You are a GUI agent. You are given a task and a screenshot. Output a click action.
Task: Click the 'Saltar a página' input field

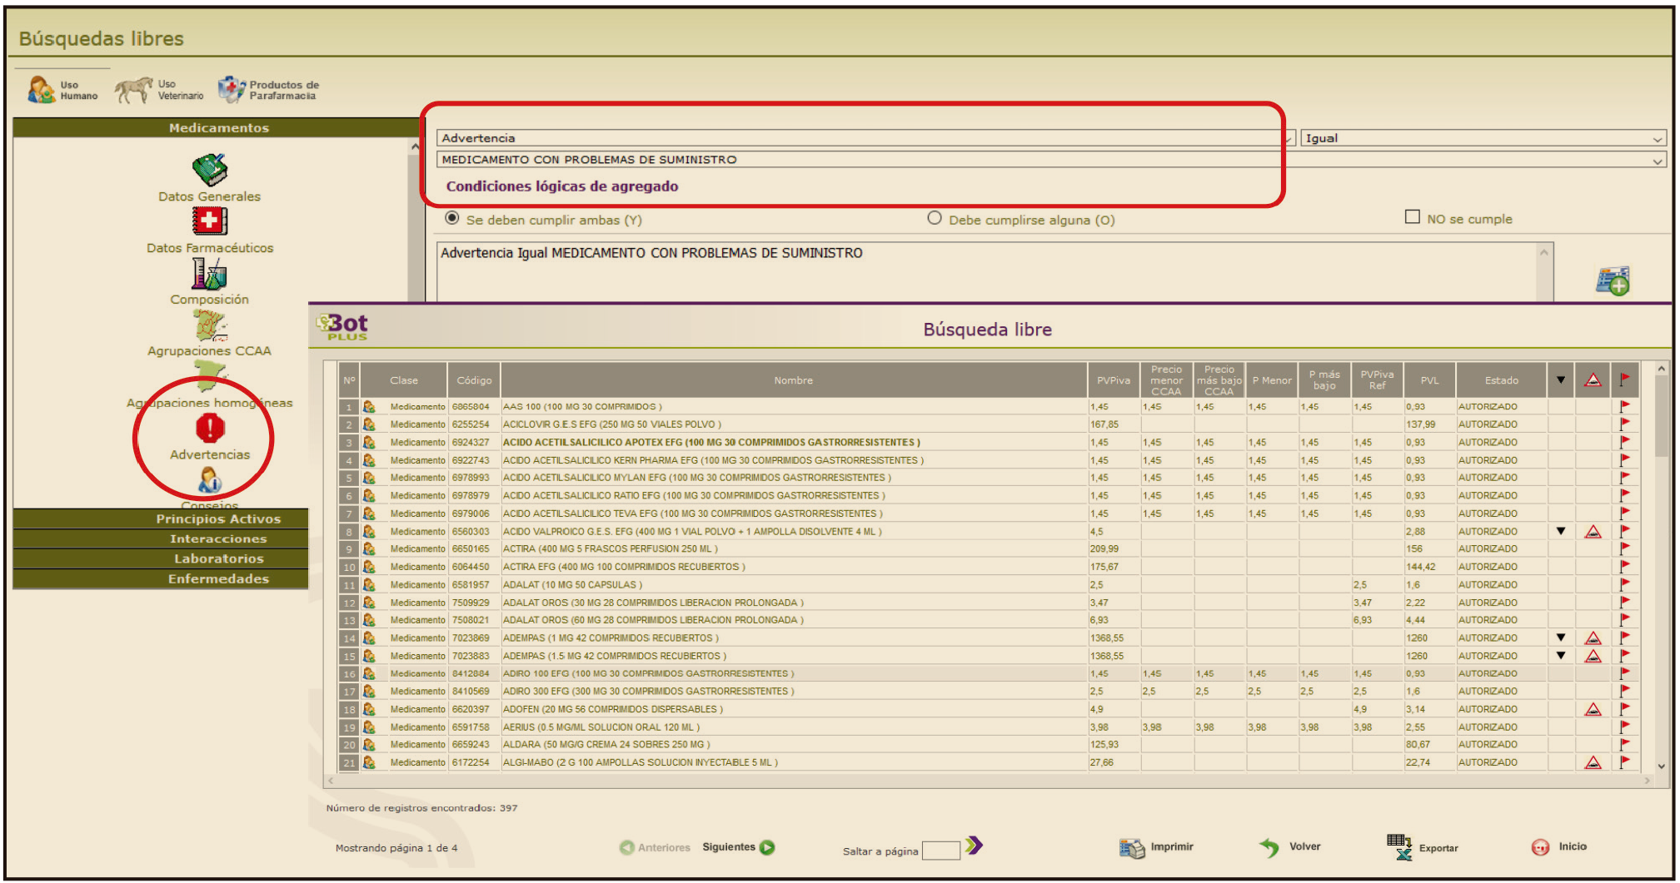(x=941, y=851)
